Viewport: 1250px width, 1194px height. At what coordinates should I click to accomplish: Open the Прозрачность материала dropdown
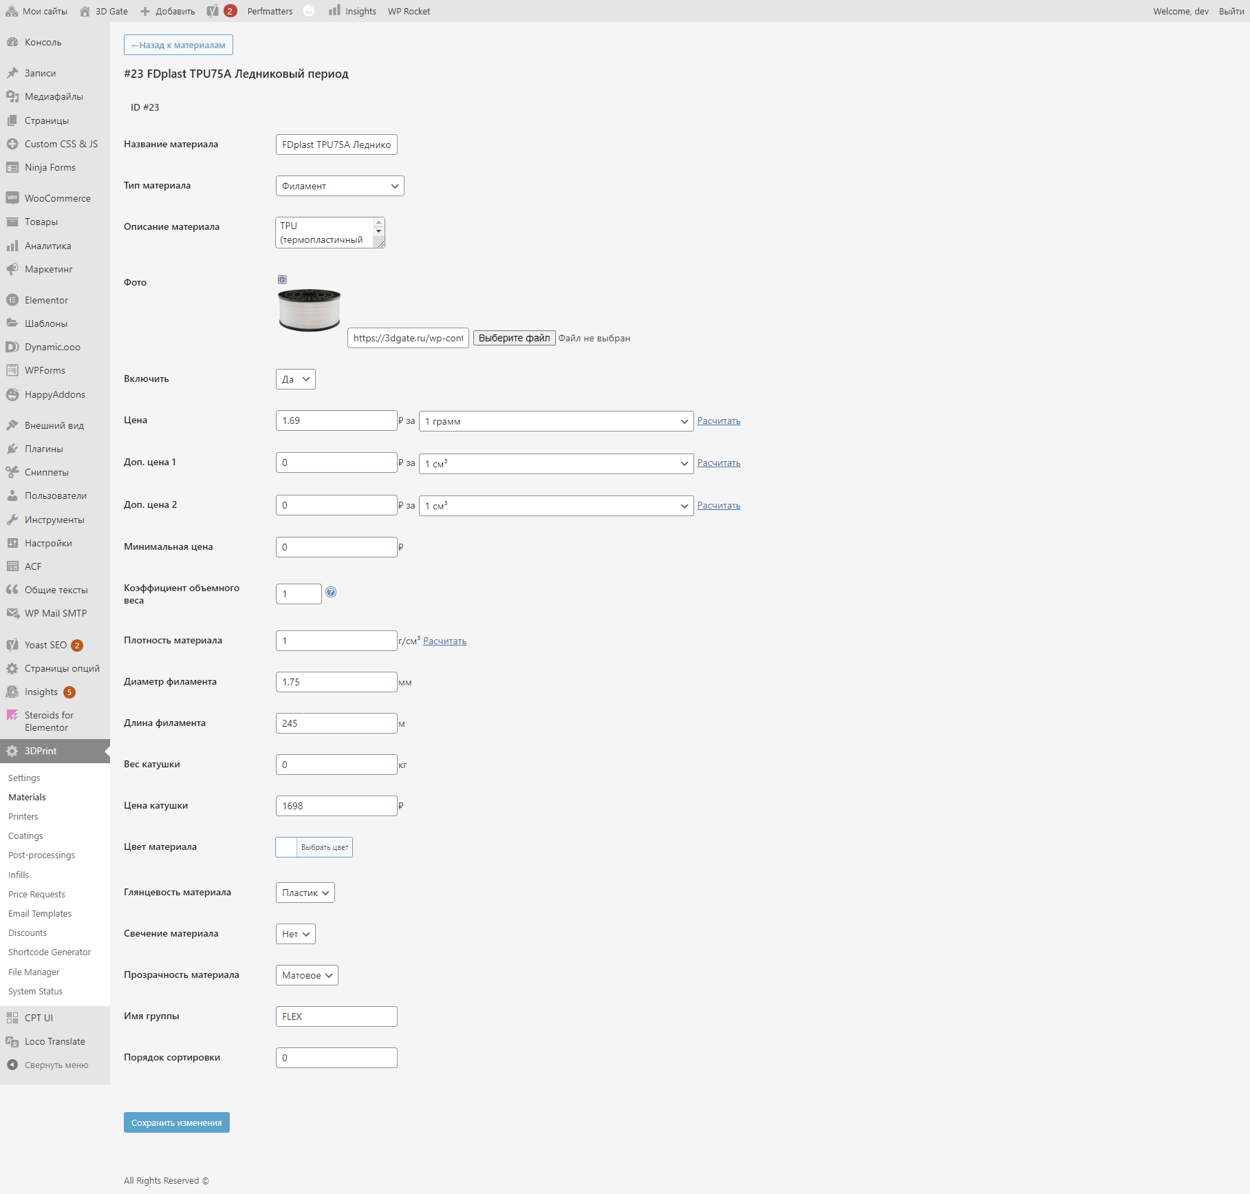(x=307, y=975)
